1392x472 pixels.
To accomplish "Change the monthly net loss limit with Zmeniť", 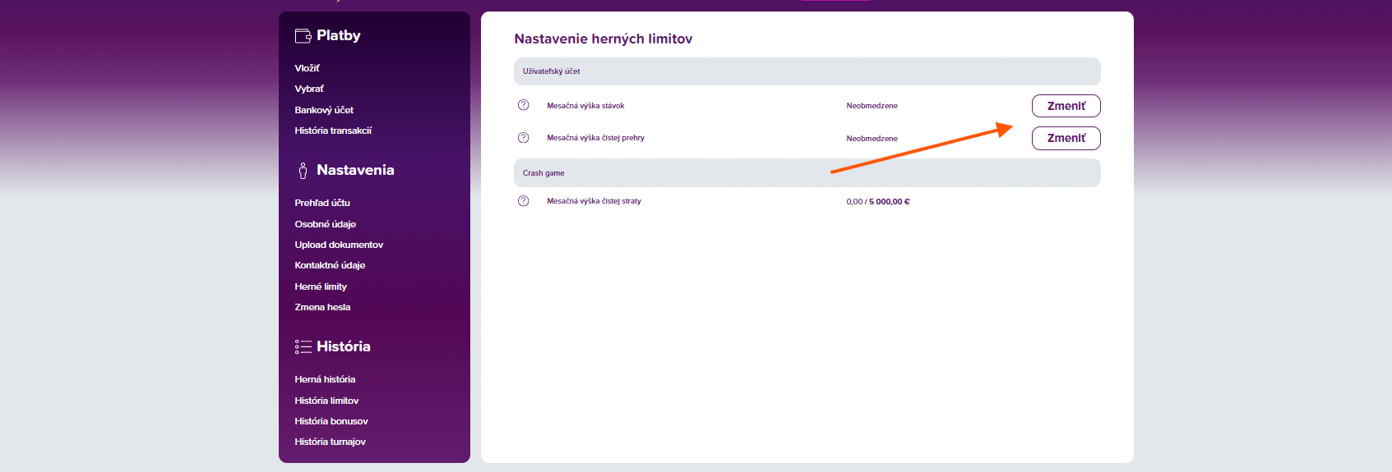I will (1066, 138).
